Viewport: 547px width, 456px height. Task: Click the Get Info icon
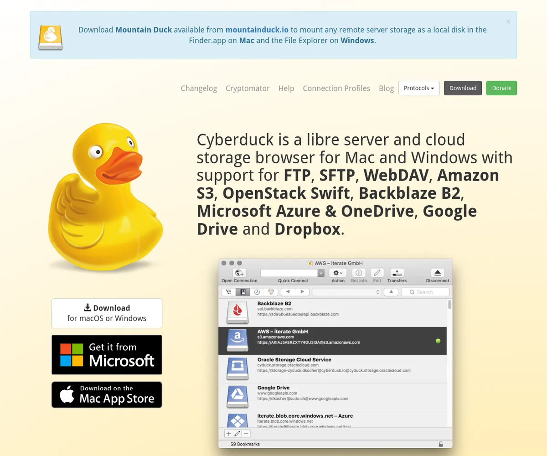coord(359,273)
